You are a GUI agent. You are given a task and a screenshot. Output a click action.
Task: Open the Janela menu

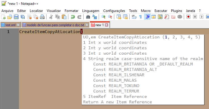(191, 11)
